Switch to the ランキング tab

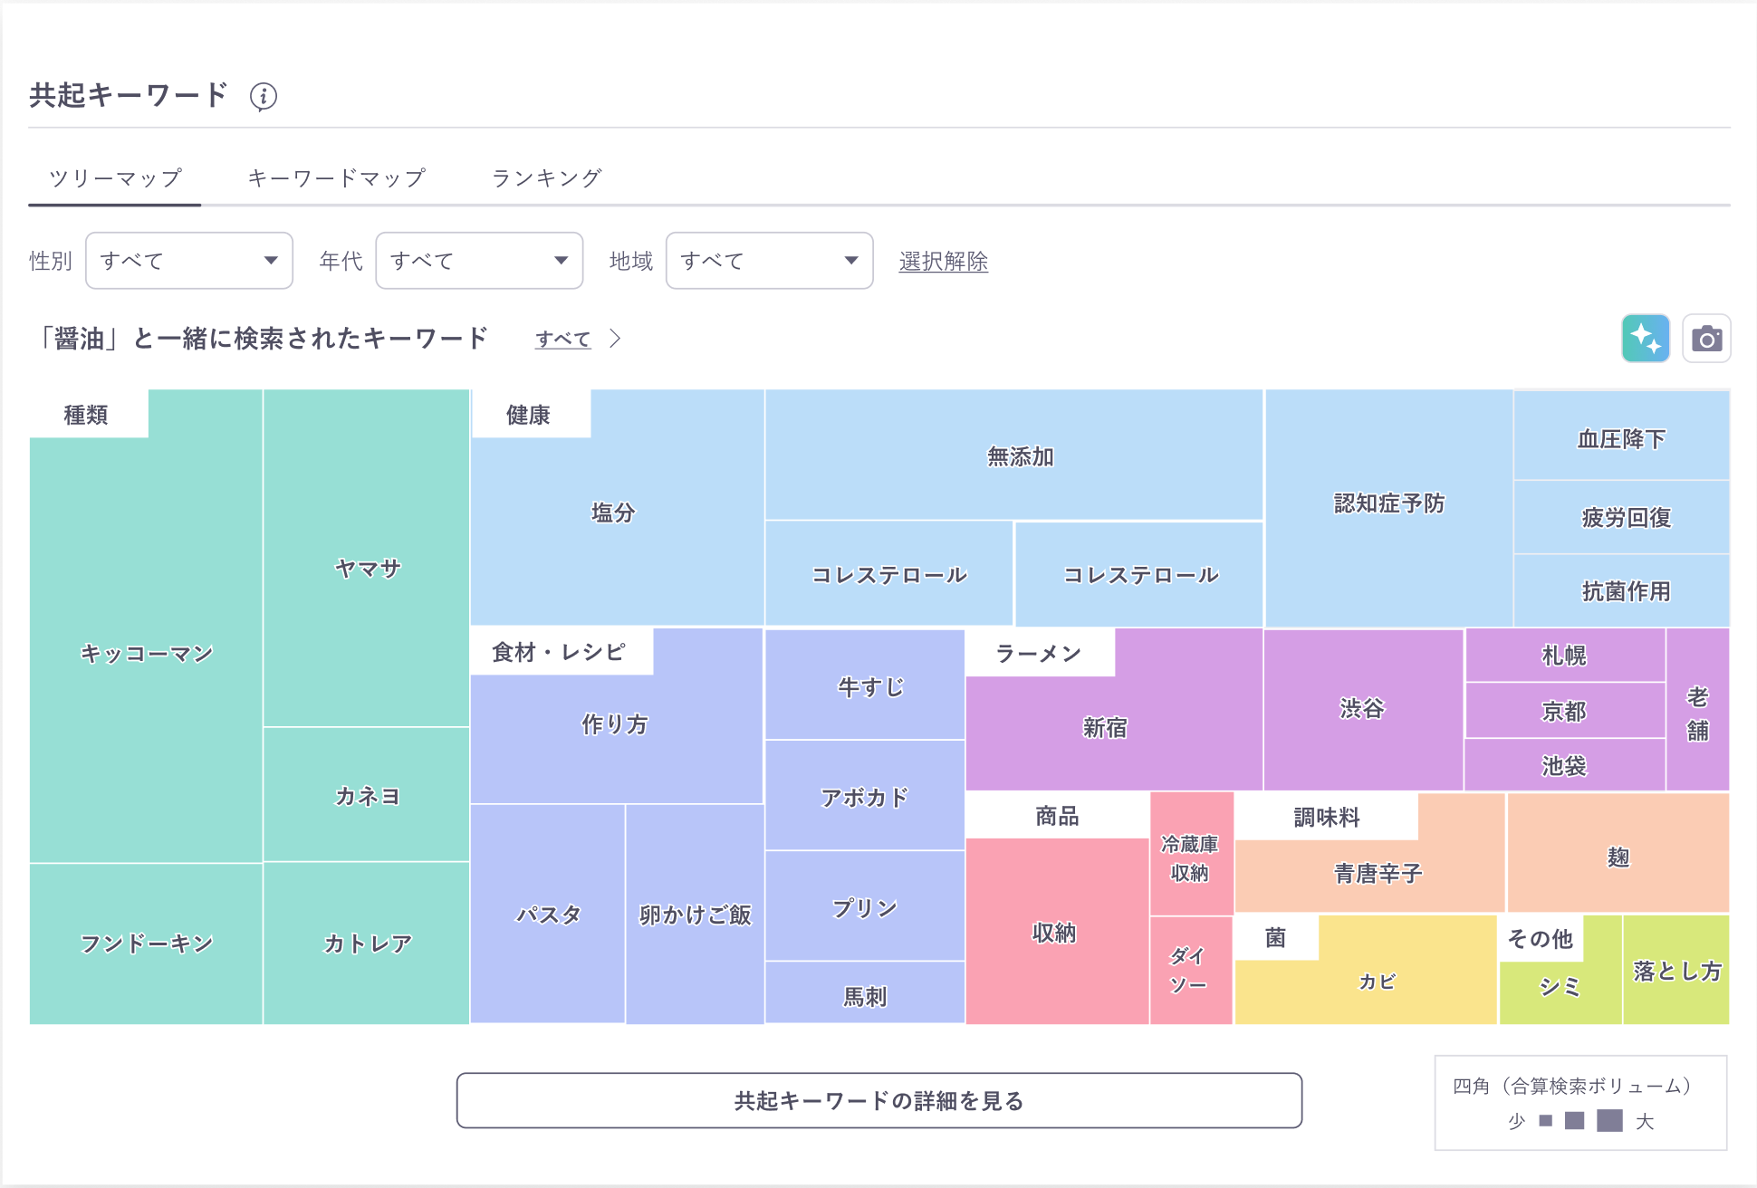[x=545, y=177]
